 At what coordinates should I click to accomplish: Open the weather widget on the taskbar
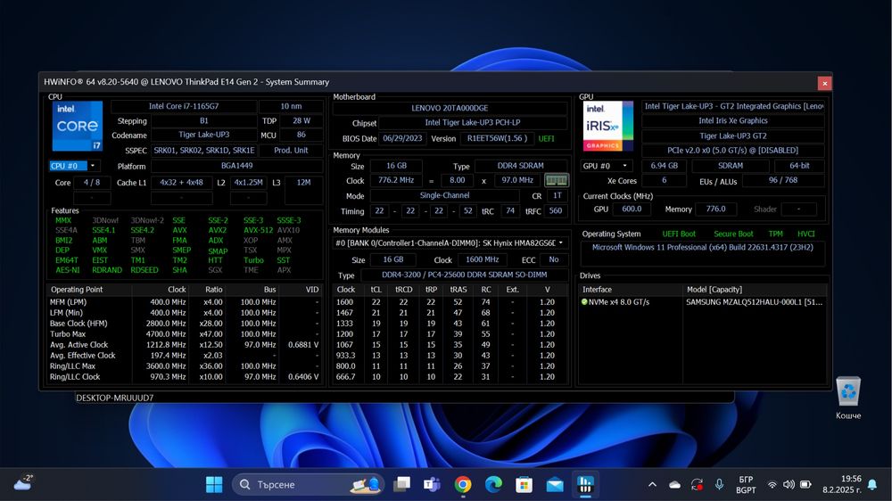coord(23,483)
